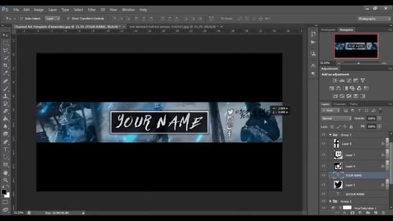This screenshot has height=221, width=393.
Task: Add a Channel Mixer adjustment
Action: point(359,88)
